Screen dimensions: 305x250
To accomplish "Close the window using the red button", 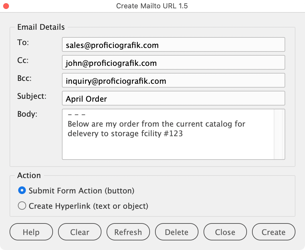I will (x=6, y=6).
